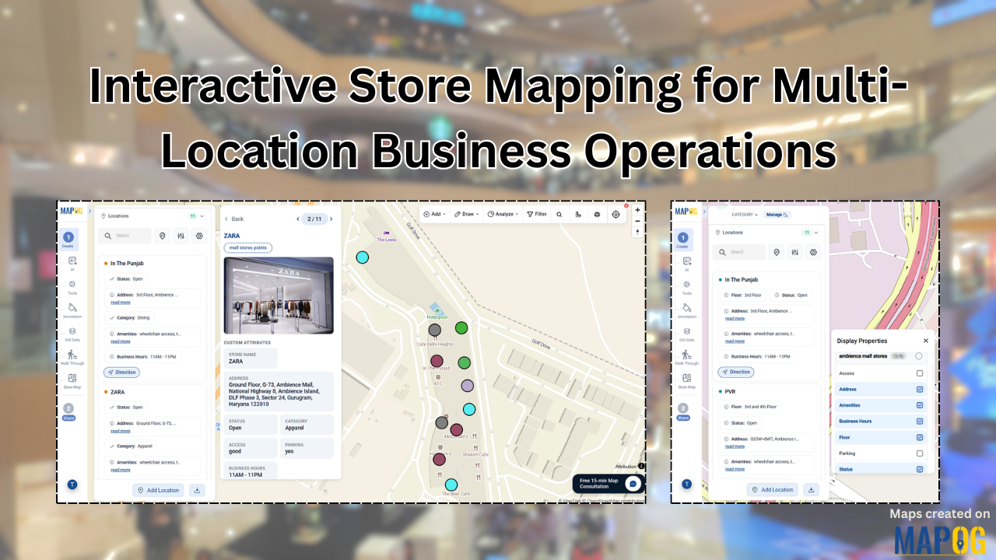The height and width of the screenshot is (560, 996).
Task: Go to next location arrow after 2 / 11
Action: click(331, 219)
